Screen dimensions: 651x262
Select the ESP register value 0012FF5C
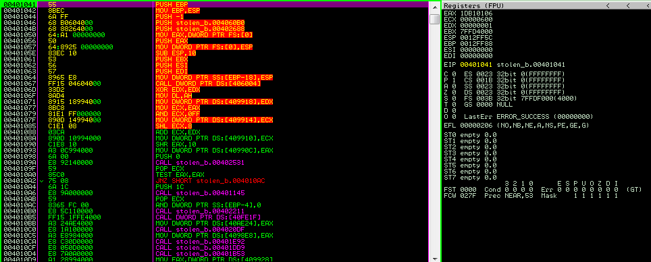pyautogui.click(x=477, y=37)
